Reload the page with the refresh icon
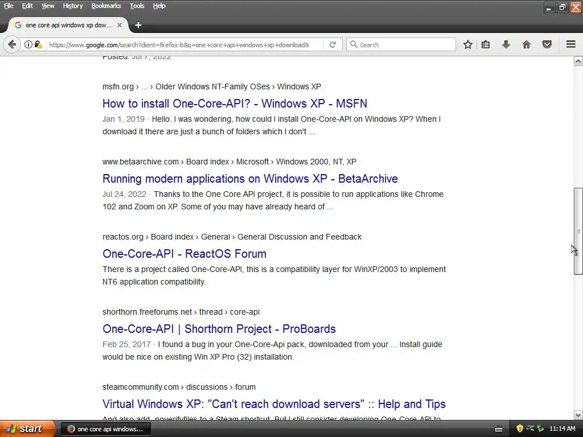The height and width of the screenshot is (437, 583). click(332, 44)
